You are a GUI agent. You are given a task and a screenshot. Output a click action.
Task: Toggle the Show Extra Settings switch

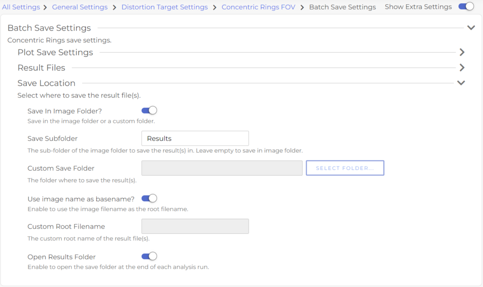tap(466, 7)
